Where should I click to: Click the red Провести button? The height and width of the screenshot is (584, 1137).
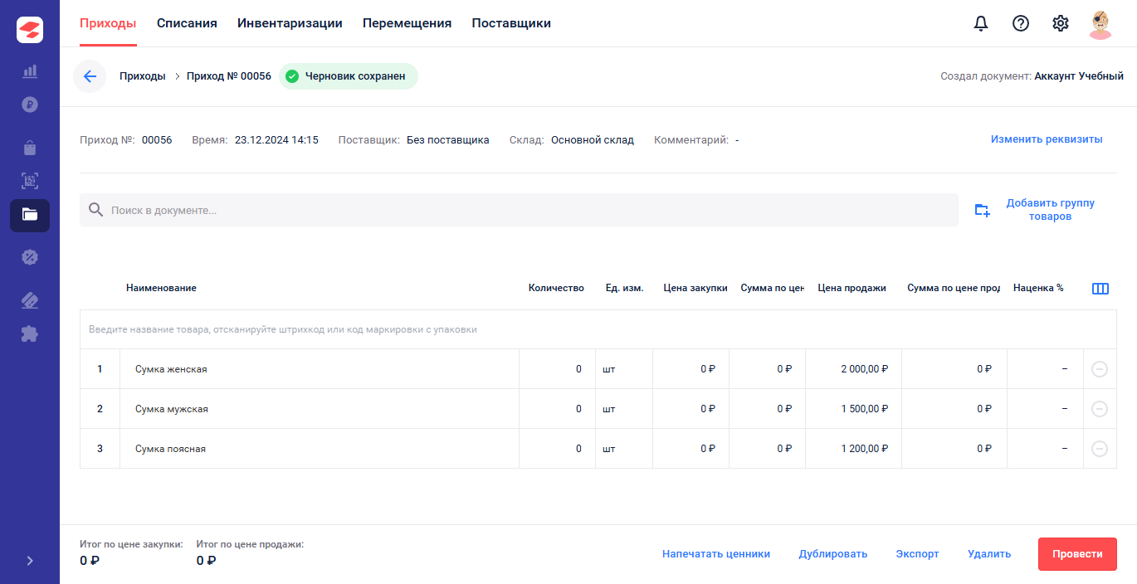[1077, 554]
